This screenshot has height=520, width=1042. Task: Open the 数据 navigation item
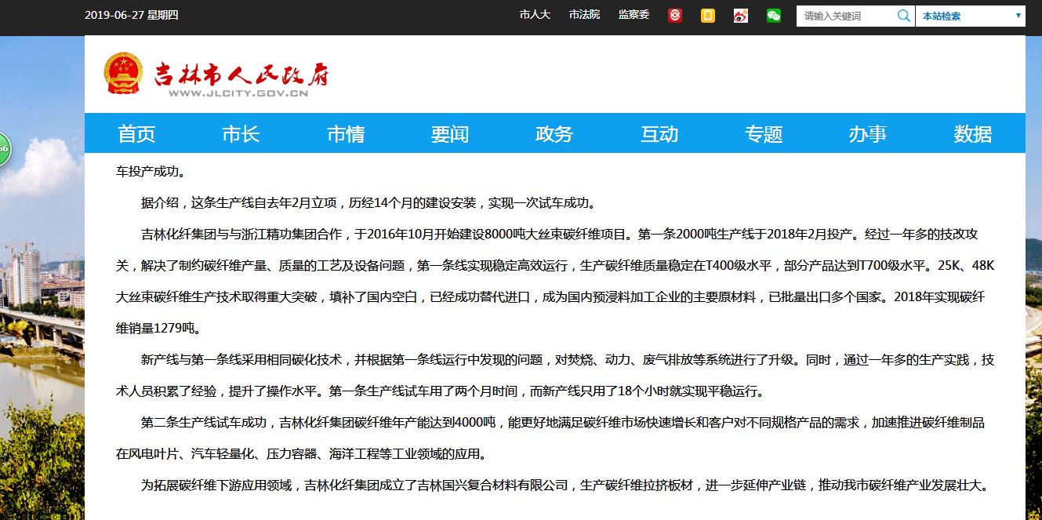[x=973, y=134]
